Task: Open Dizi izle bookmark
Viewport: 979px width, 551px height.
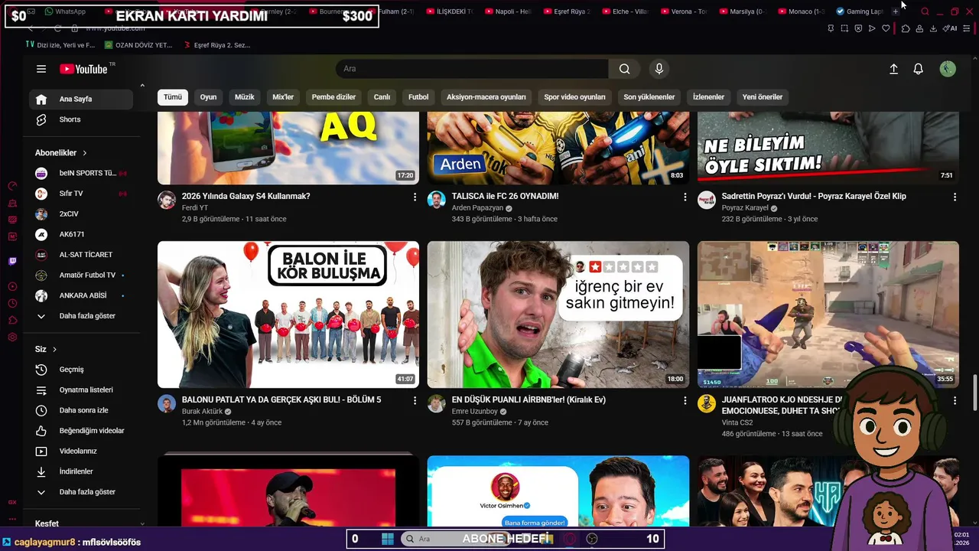Action: coord(60,45)
